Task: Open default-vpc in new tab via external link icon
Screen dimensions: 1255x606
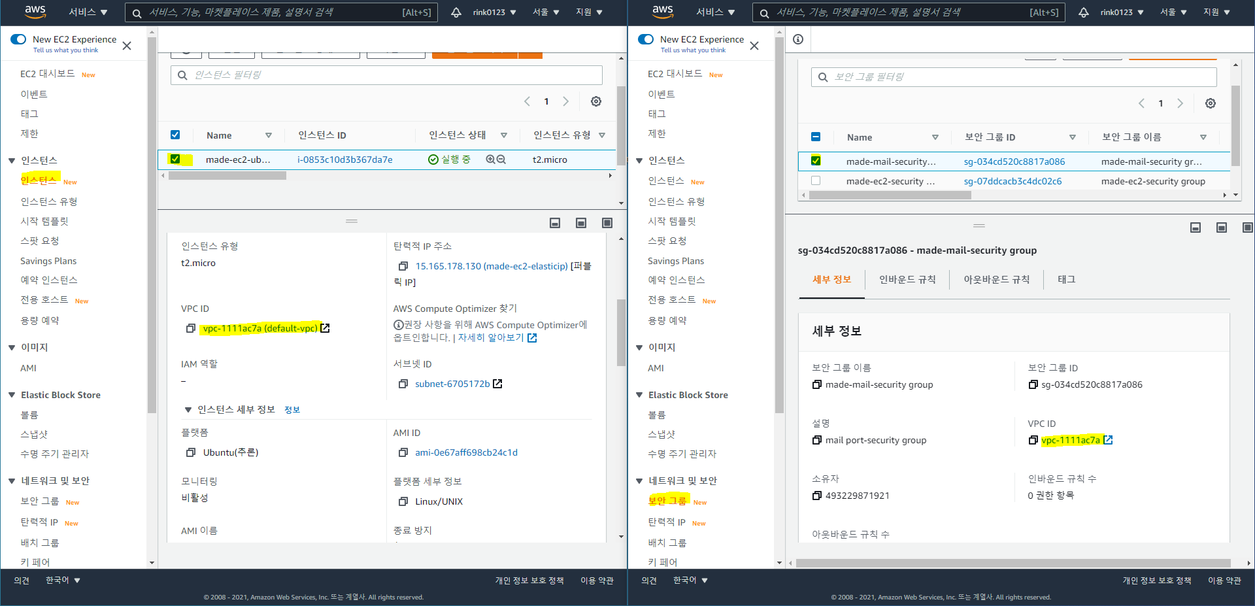Action: [325, 328]
